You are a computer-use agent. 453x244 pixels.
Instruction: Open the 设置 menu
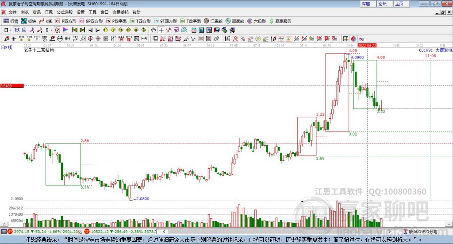click(81, 12)
